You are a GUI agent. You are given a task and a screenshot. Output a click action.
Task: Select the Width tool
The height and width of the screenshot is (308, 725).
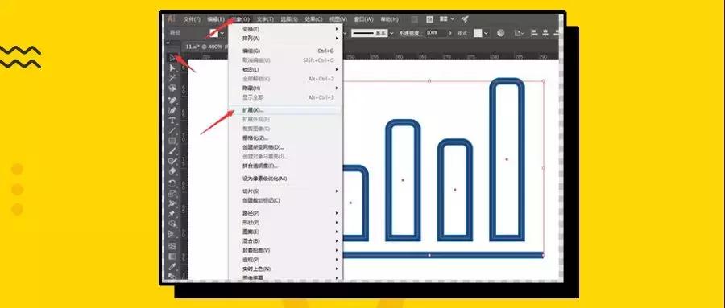(172, 203)
